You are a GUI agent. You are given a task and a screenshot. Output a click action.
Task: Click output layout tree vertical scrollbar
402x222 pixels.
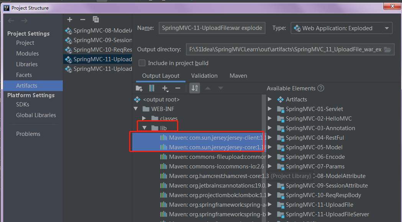click(264, 157)
